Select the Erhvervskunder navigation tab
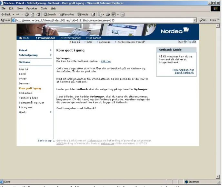This screenshot has width=222, height=187. point(71,38)
